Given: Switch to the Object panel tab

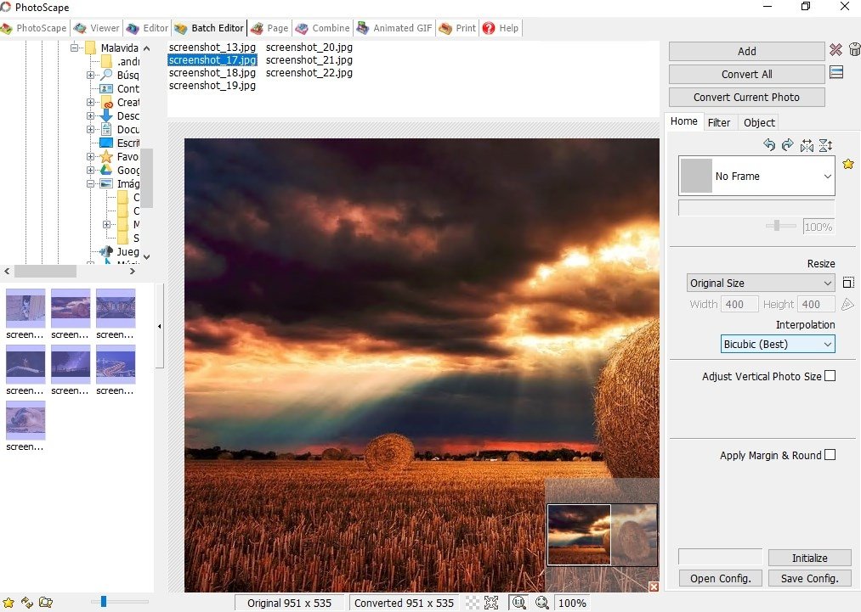Looking at the screenshot, I should [759, 122].
